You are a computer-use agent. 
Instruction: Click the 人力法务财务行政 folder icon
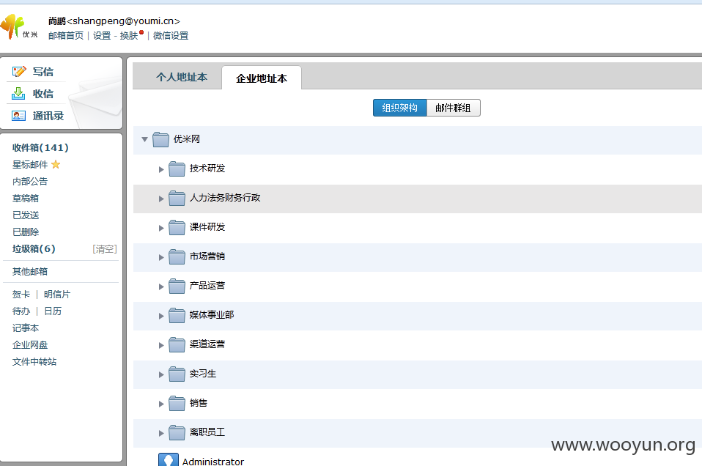[x=177, y=199]
